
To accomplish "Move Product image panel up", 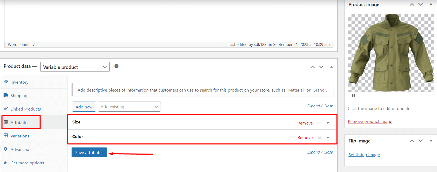I will coord(412,4).
